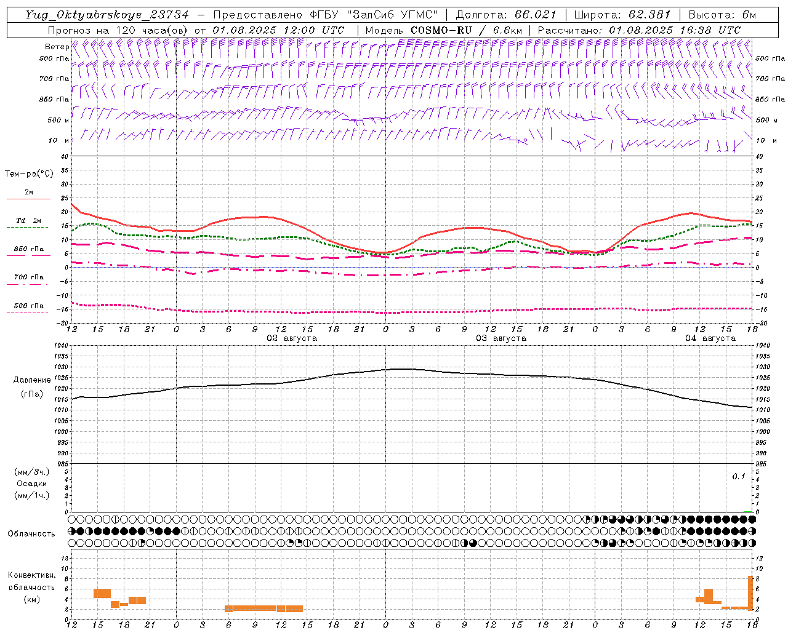
Task: Click the Давление pressure panel label
Action: 32,380
